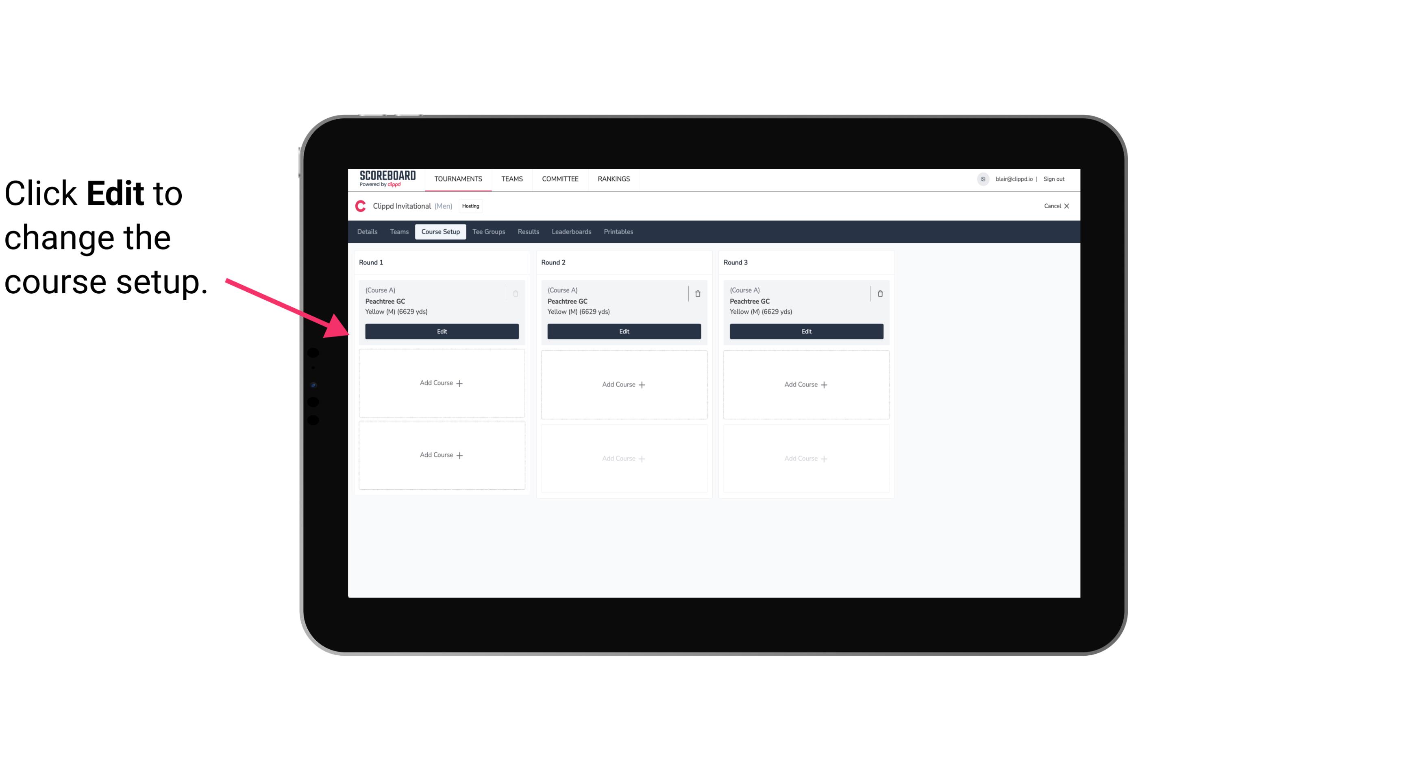Click Edit button for Round 2 course
The image size is (1423, 766).
coord(624,331)
